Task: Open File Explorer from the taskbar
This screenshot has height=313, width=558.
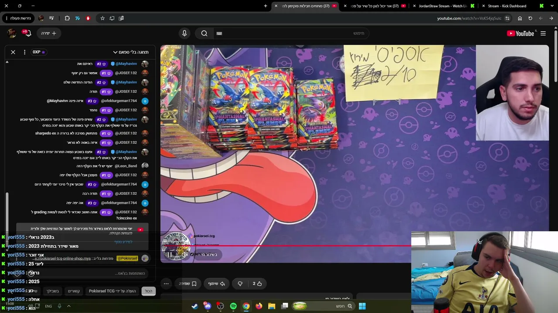Action: pos(272,306)
